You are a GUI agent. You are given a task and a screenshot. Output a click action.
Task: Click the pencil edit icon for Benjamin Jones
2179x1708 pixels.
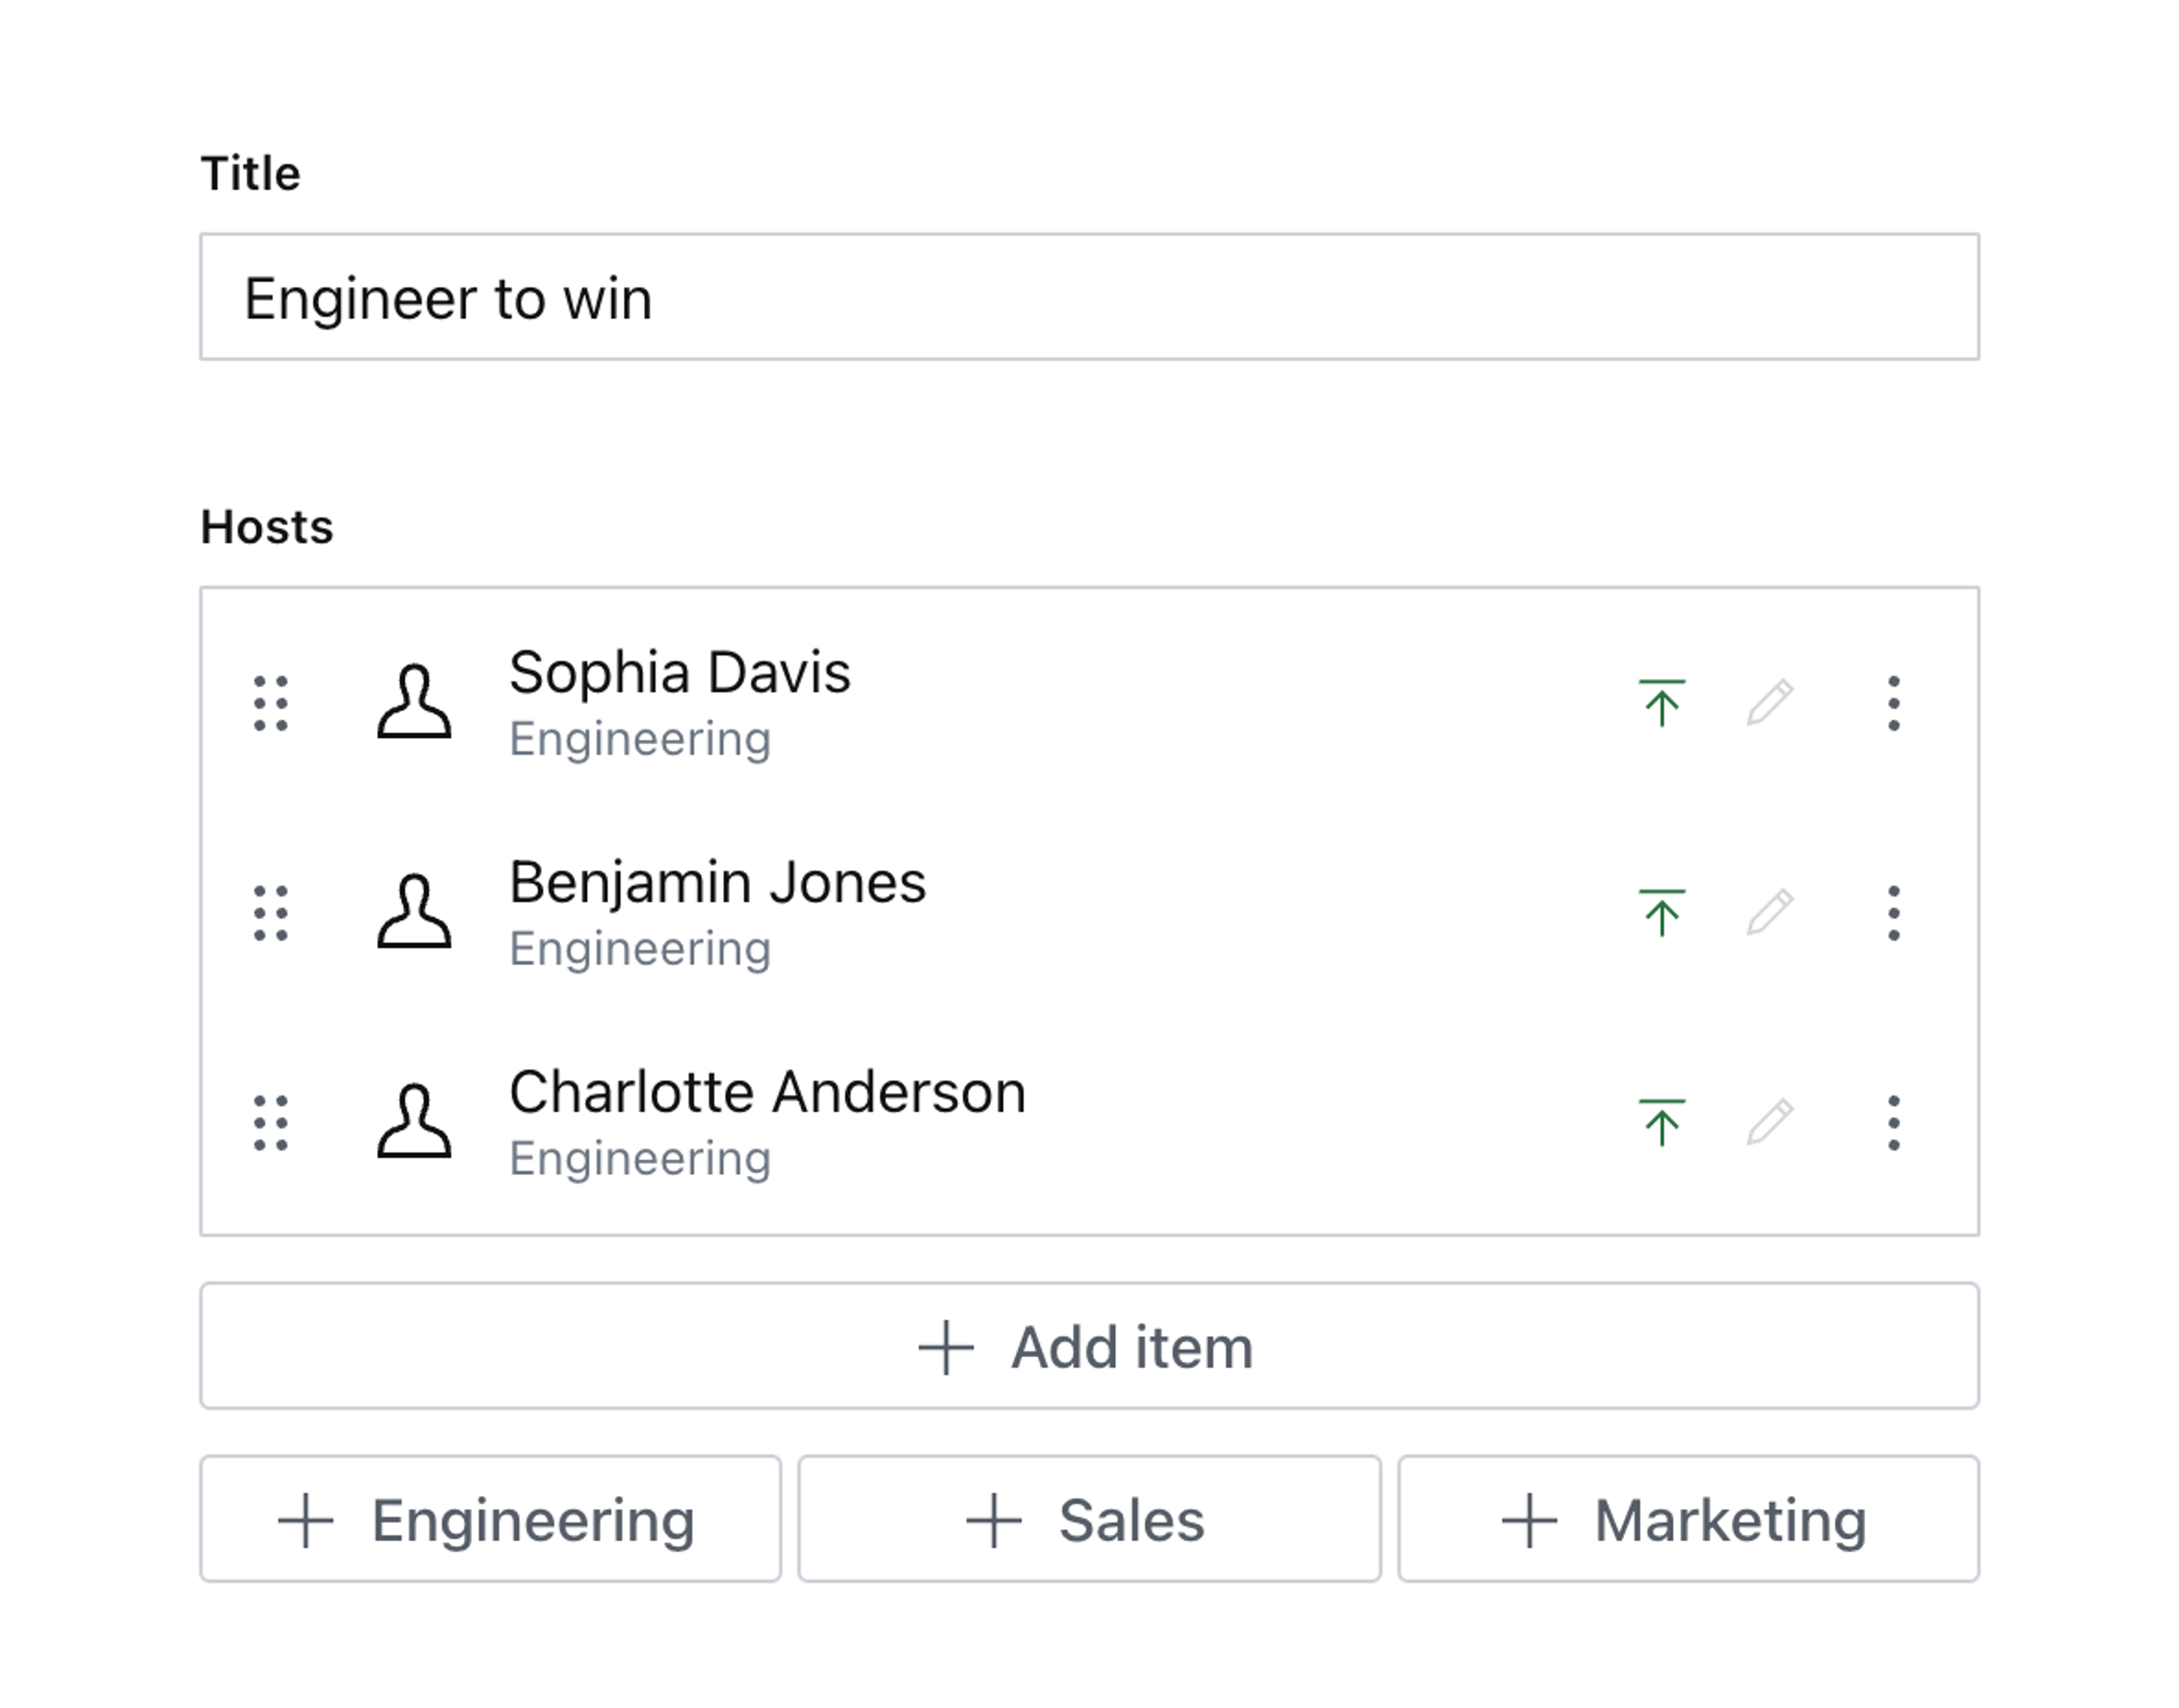pyautogui.click(x=1769, y=913)
